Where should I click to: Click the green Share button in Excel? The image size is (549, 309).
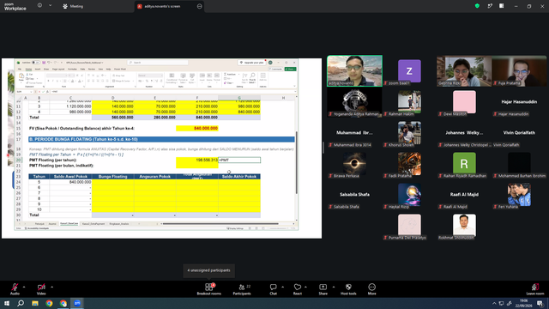pyautogui.click(x=290, y=69)
